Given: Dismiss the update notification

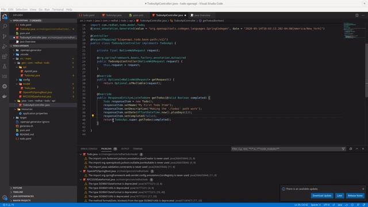Looking at the screenshot, I should [x=363, y=189].
